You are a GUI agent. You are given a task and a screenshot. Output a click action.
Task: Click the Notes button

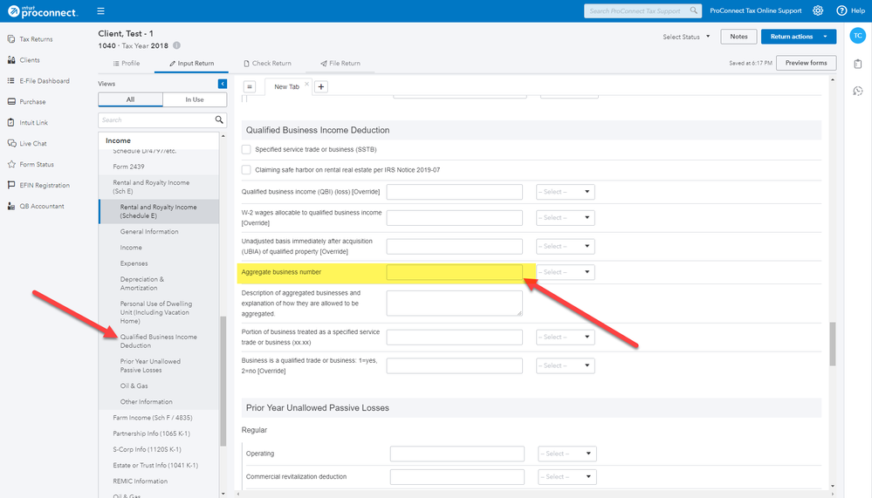point(738,37)
